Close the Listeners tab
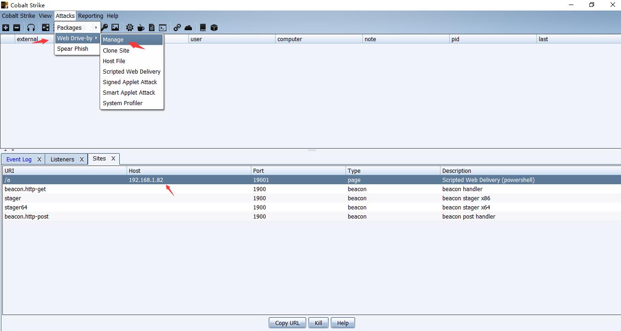The image size is (621, 331). click(x=82, y=159)
